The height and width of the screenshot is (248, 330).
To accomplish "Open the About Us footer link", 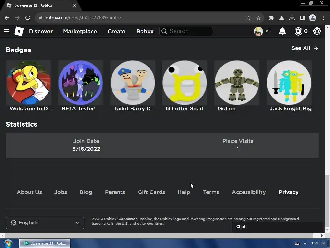I will coord(29,192).
